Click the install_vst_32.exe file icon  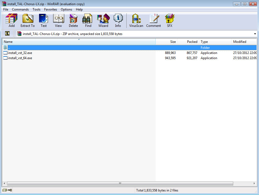point(5,53)
